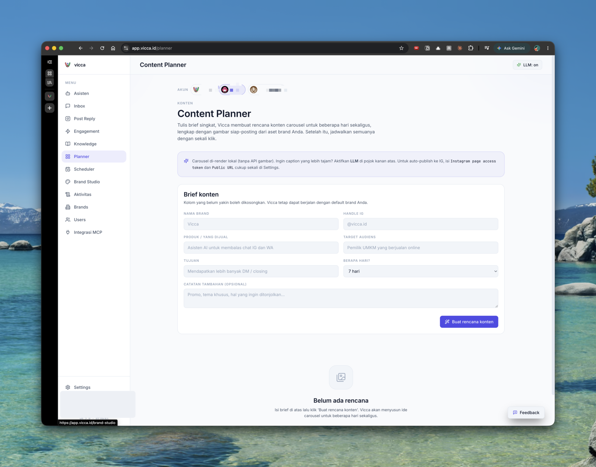Viewport: 596px width, 467px height.
Task: Open the Aktivitas menu item
Action: (94, 194)
